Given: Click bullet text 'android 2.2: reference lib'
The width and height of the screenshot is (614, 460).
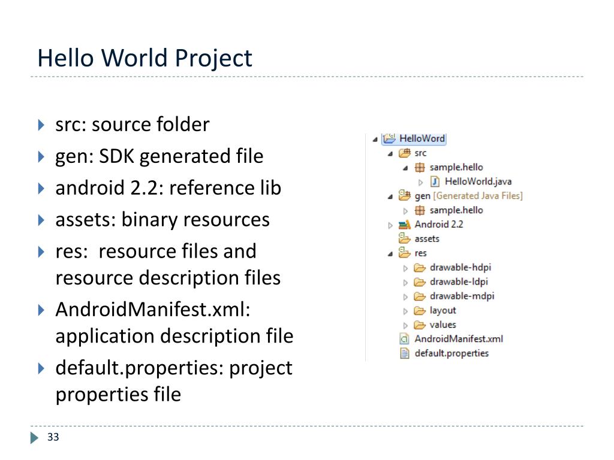Looking at the screenshot, I should point(168,187).
